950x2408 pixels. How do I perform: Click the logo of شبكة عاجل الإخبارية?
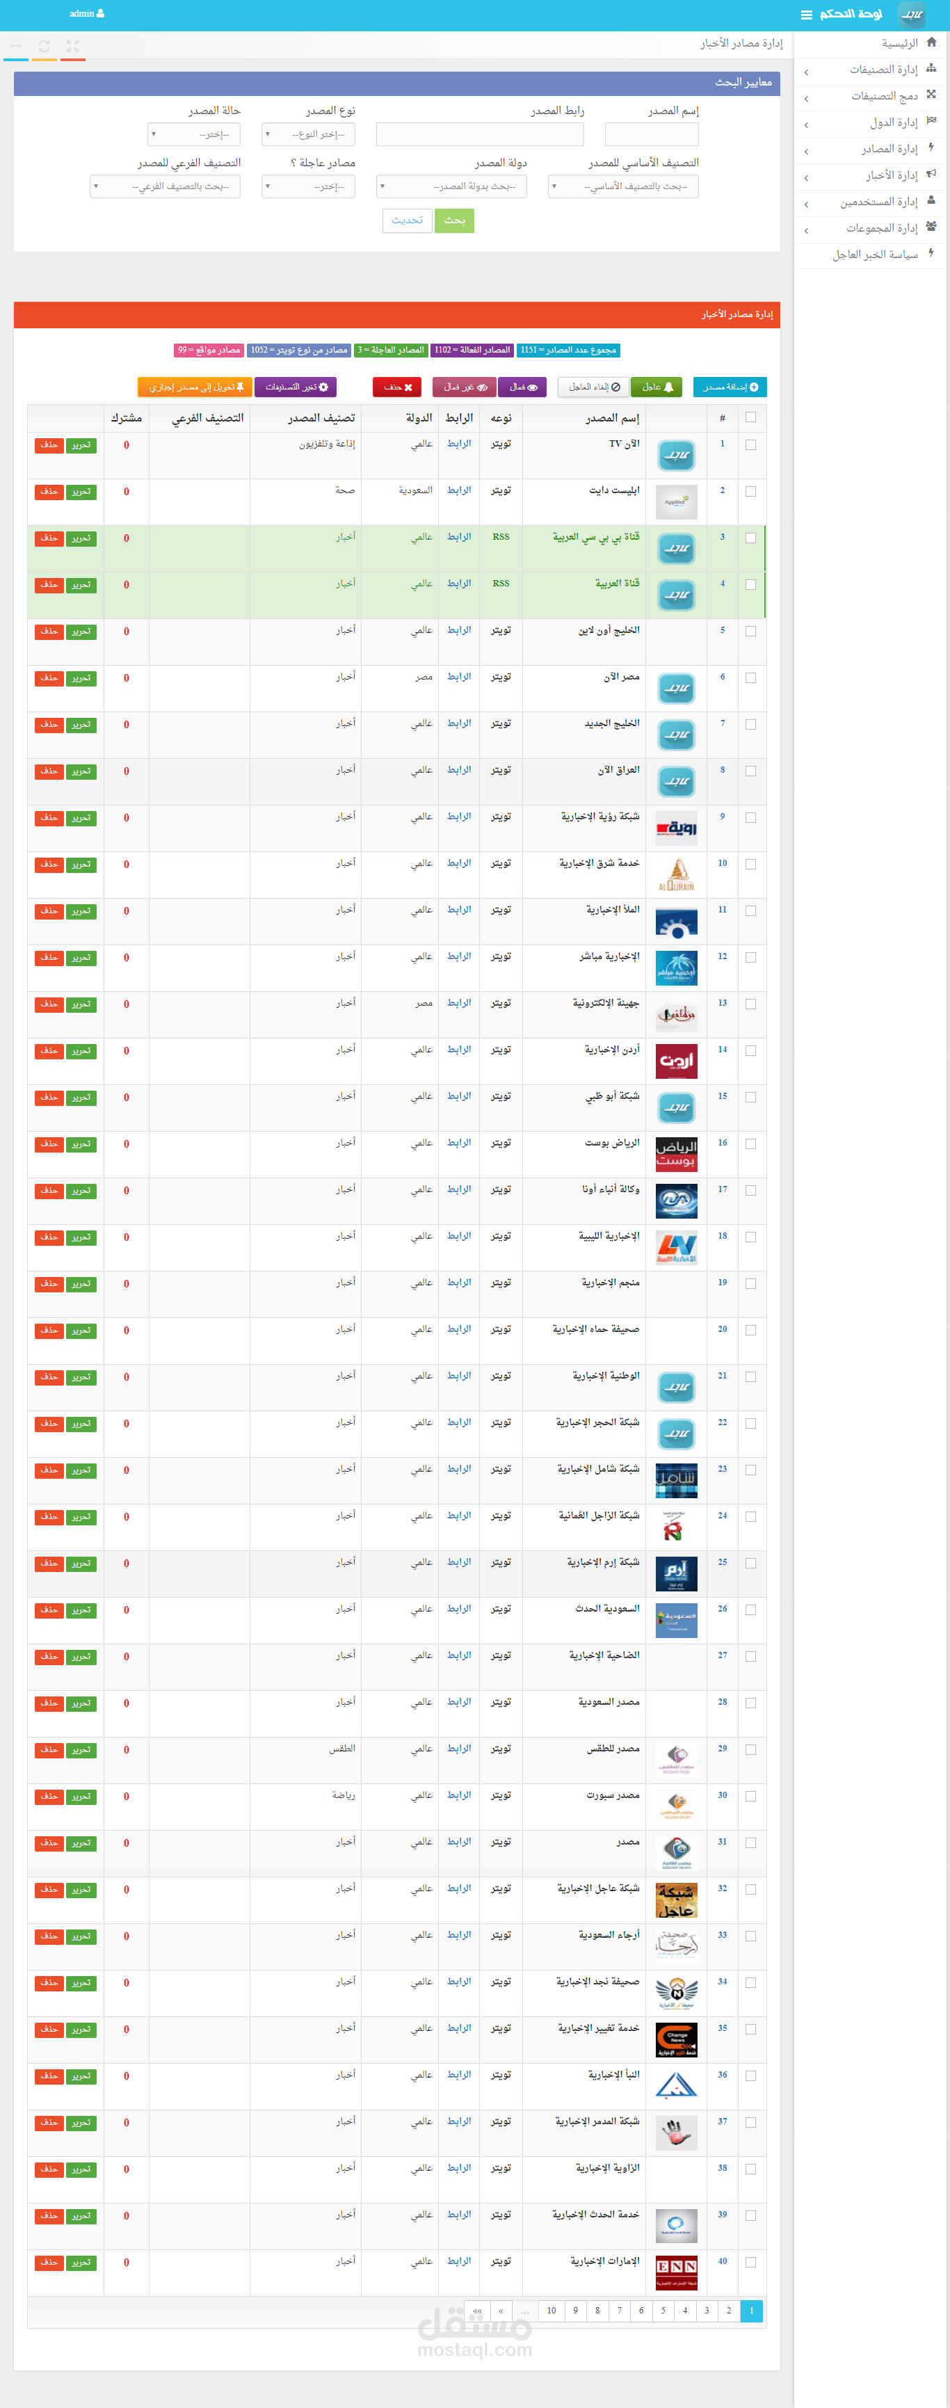point(676,1900)
